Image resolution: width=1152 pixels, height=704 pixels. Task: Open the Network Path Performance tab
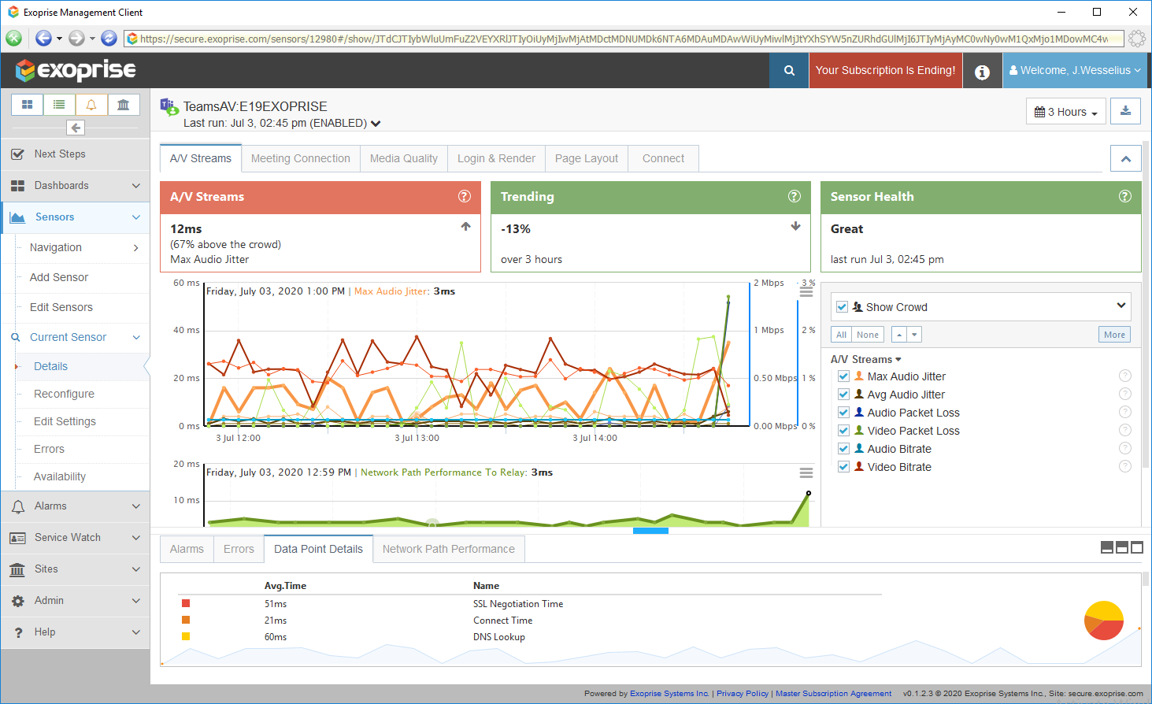click(448, 549)
